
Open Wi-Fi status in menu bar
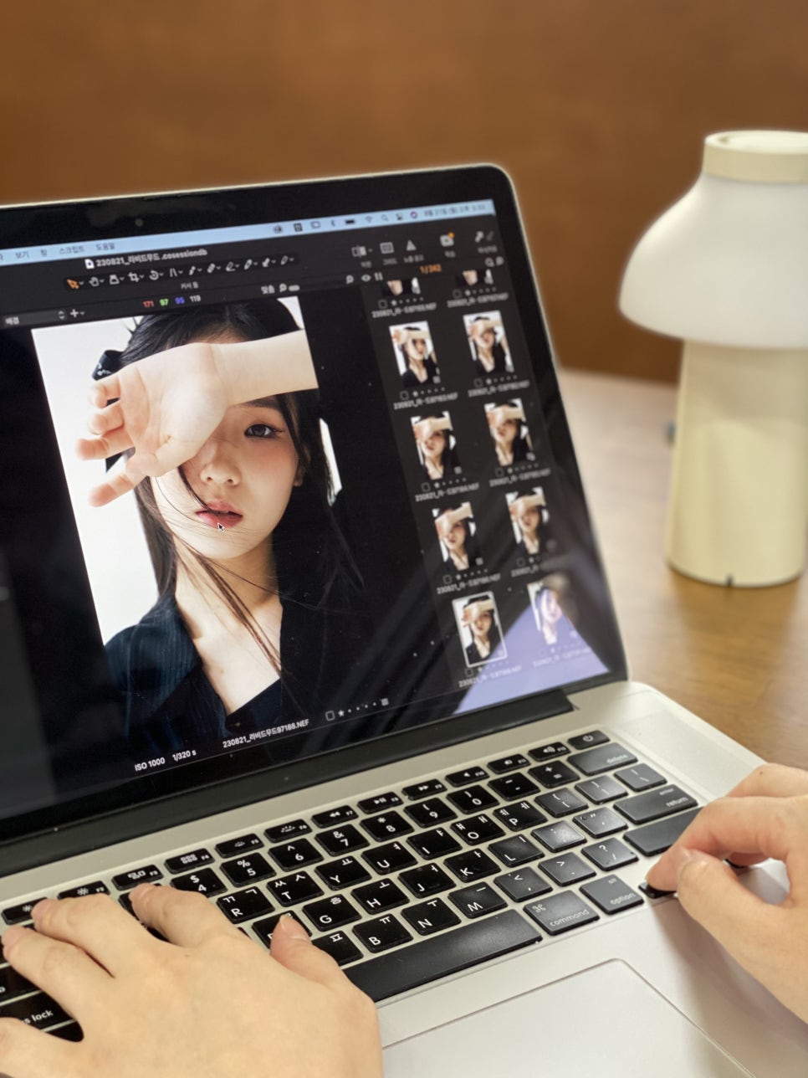point(367,219)
